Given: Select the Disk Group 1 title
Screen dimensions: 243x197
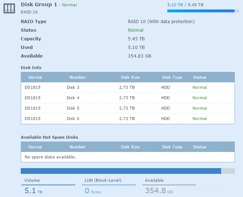Looking at the screenshot, I should (39, 5).
